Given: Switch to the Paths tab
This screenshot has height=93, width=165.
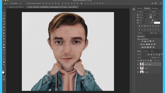Looking at the screenshot, I should click(x=152, y=51).
